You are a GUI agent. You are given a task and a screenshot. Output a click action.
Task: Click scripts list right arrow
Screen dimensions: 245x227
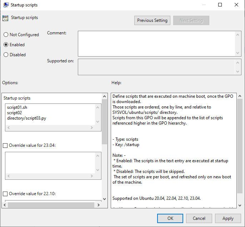click(92, 128)
